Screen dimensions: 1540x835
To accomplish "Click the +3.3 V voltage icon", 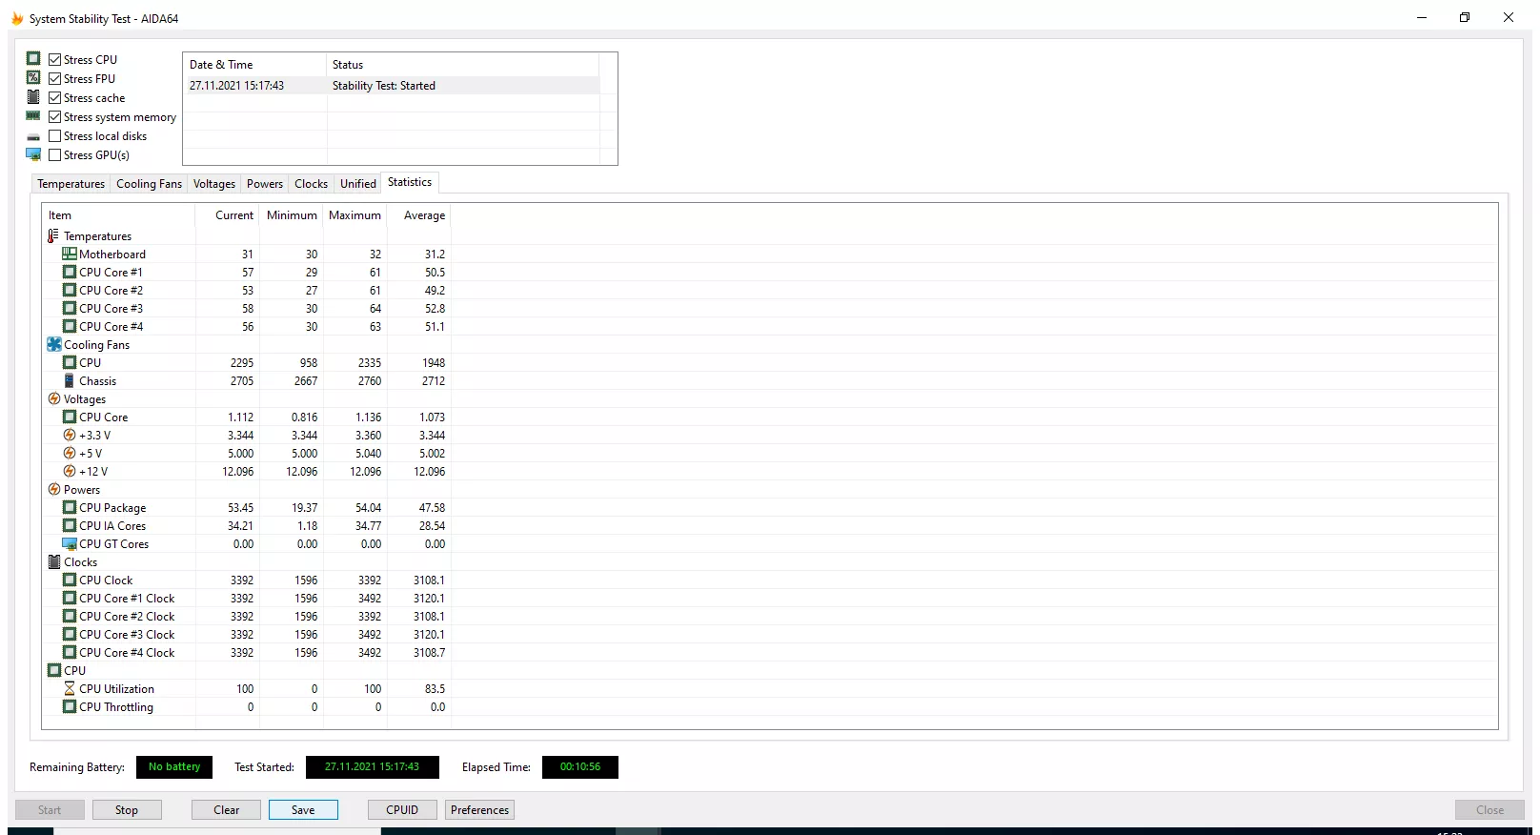I will pyautogui.click(x=70, y=435).
